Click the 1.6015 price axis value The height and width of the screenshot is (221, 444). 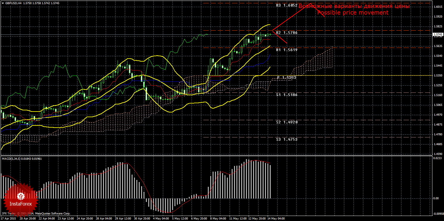coord(437,7)
